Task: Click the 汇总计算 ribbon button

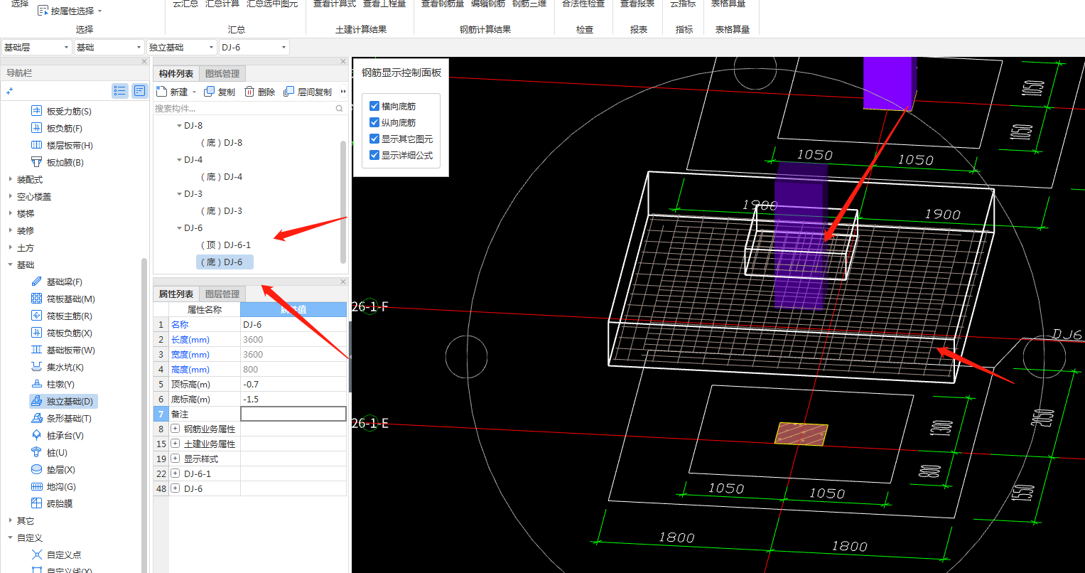Action: (222, 4)
